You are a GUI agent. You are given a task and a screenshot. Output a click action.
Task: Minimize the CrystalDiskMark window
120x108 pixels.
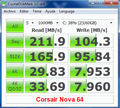tap(93, 3)
